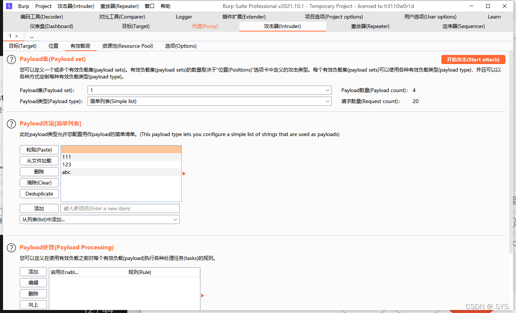Open help icon for Payload Processing section
516x313 pixels.
[12, 248]
